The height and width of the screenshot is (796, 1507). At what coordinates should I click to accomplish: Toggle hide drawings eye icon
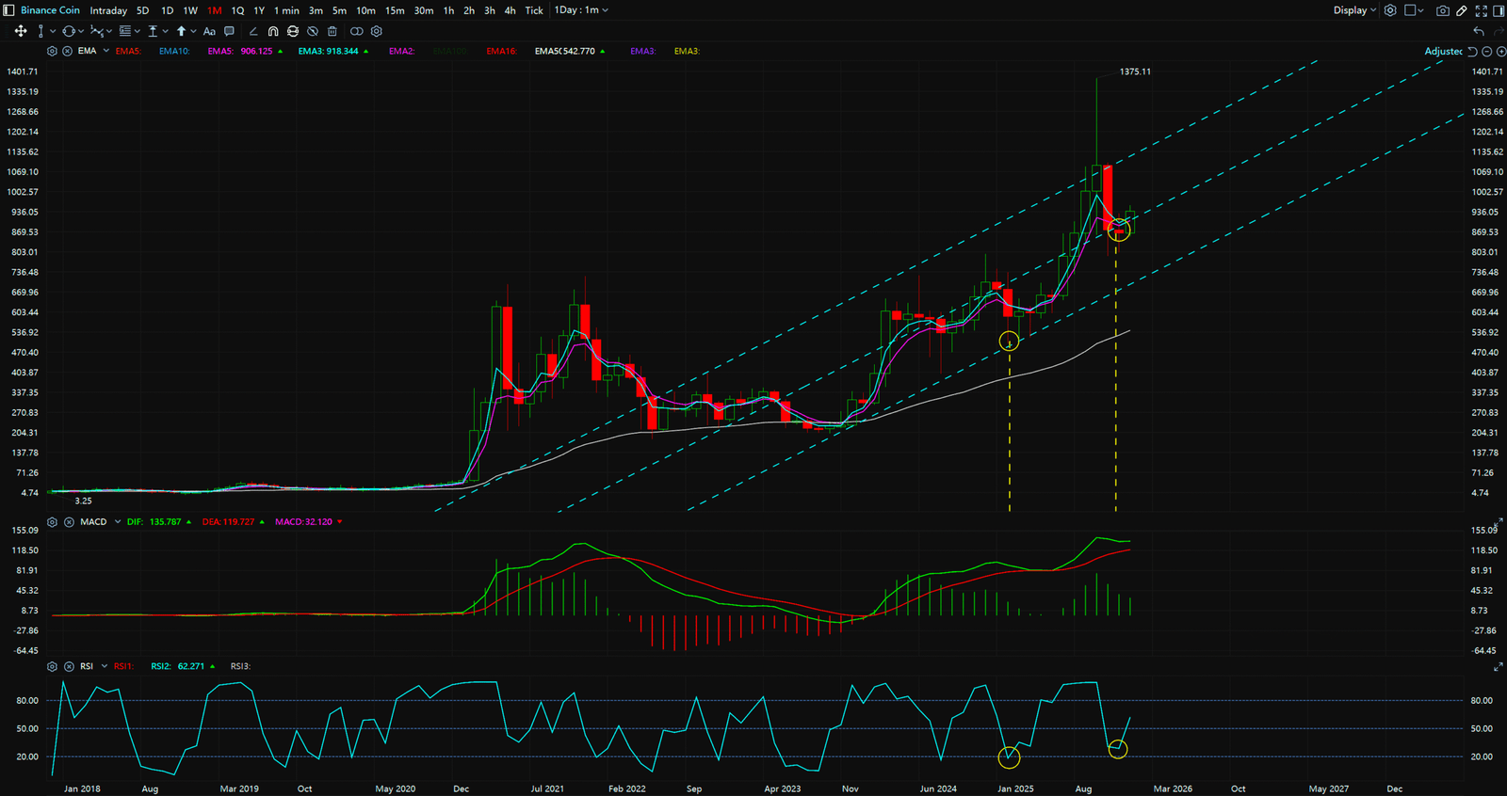[313, 31]
